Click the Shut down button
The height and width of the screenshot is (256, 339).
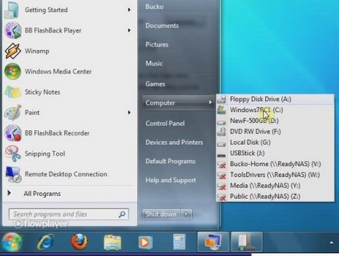(161, 214)
